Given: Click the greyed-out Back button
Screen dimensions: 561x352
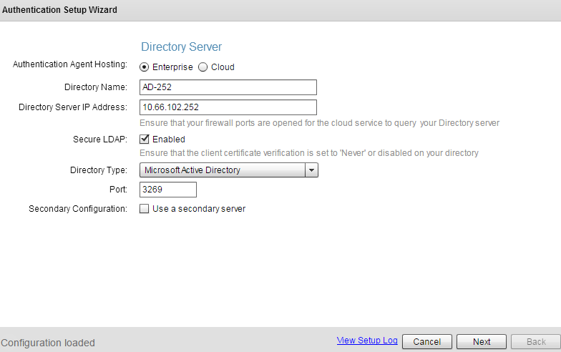Looking at the screenshot, I should [x=536, y=342].
